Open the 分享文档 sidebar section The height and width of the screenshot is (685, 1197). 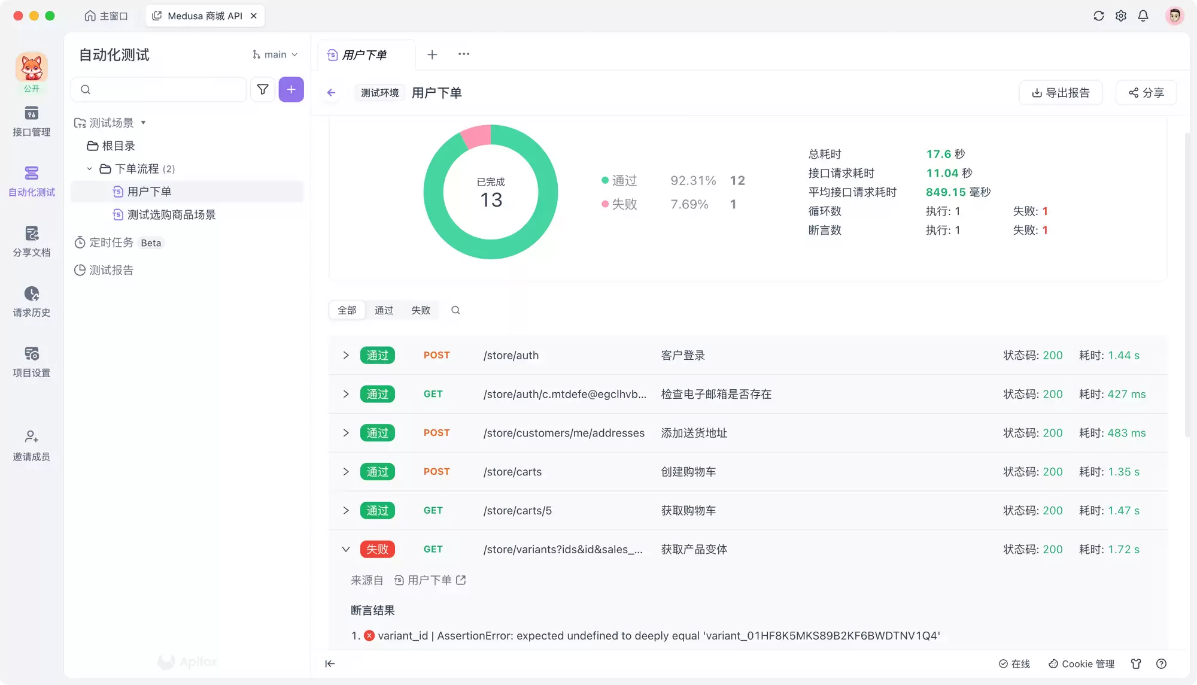click(x=32, y=242)
